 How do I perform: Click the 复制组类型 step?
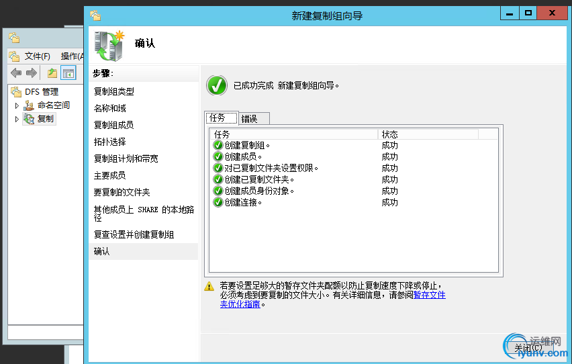coord(114,91)
